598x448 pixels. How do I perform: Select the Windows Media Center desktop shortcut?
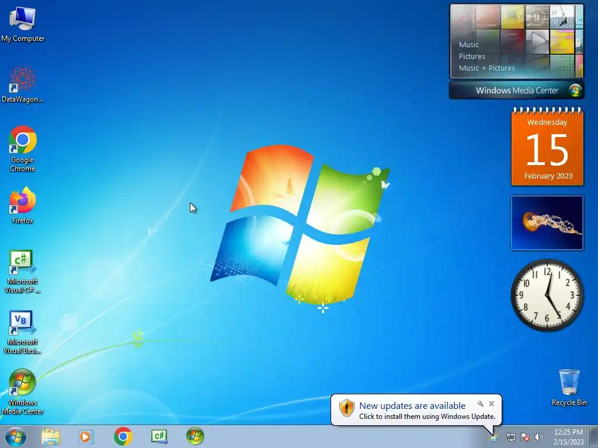pos(23,392)
